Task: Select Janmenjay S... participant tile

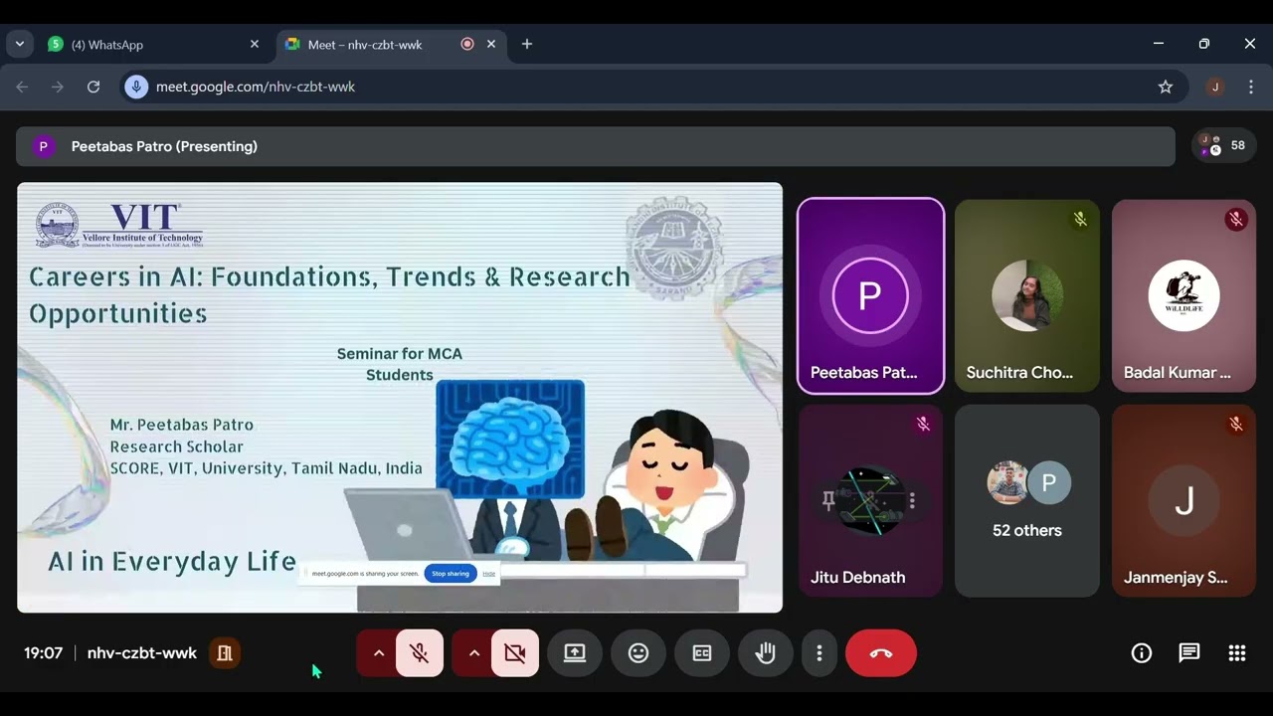Action: point(1183,500)
